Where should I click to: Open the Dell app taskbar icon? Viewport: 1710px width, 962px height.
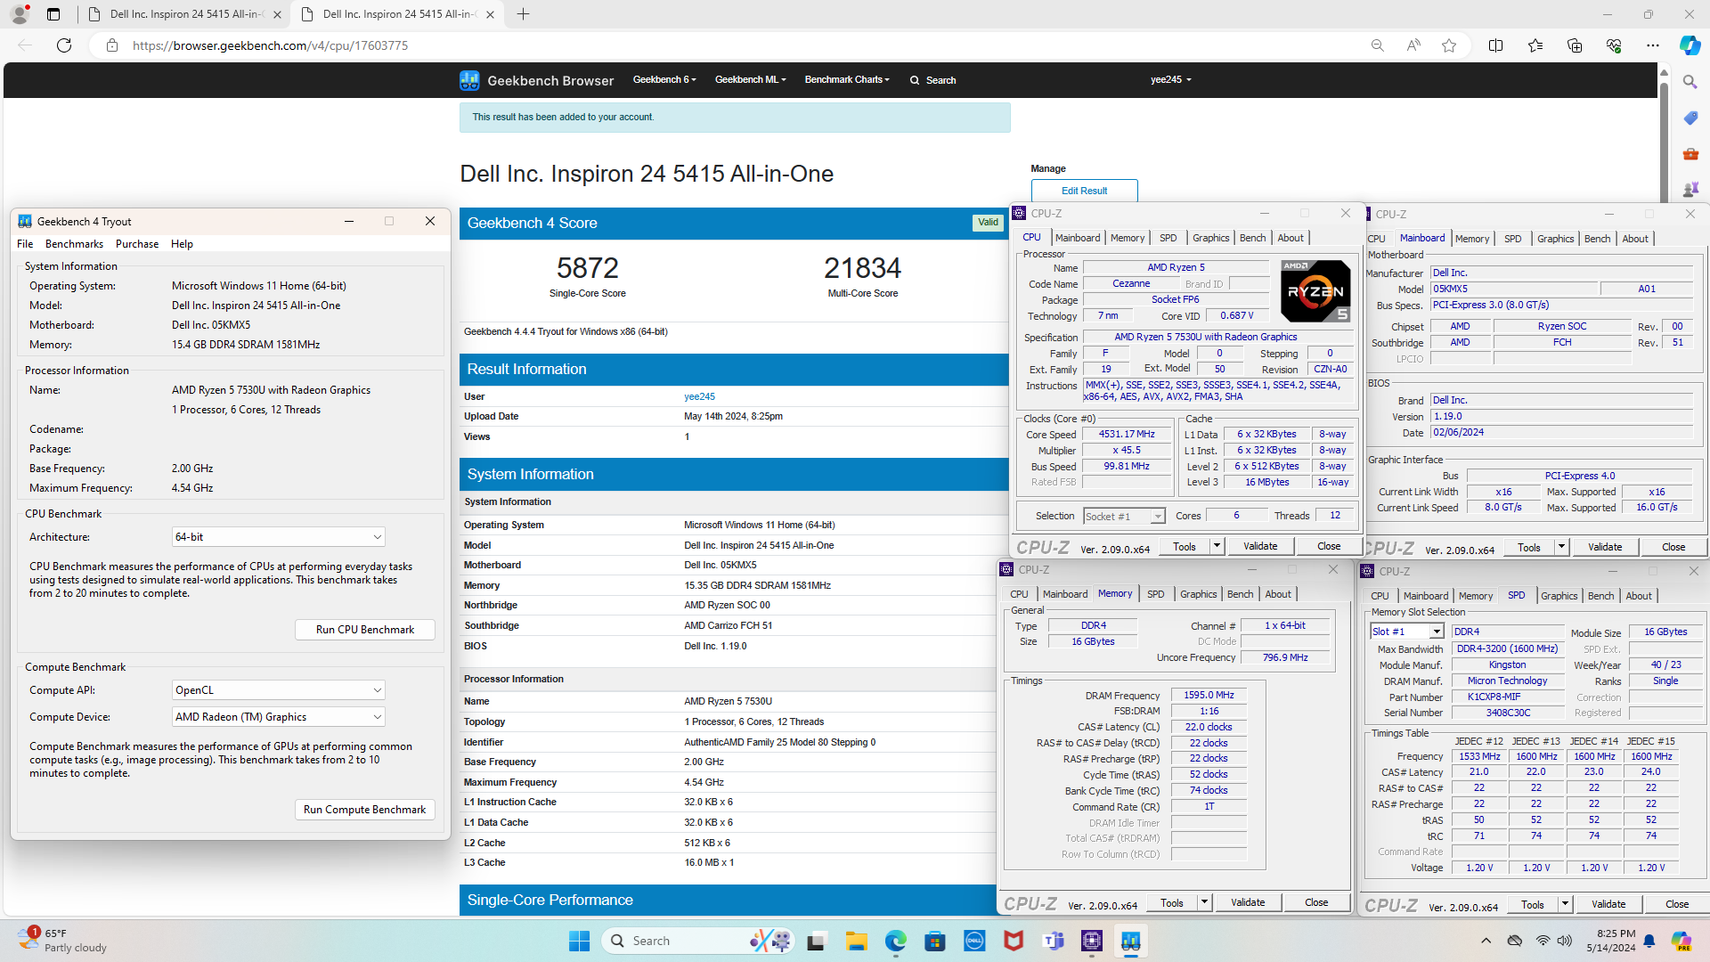point(974,941)
